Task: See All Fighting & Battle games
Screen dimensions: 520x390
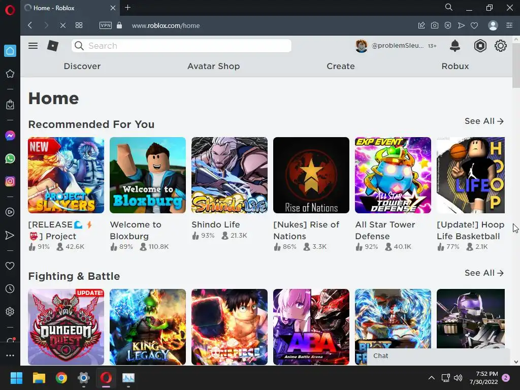Action: pos(484,273)
